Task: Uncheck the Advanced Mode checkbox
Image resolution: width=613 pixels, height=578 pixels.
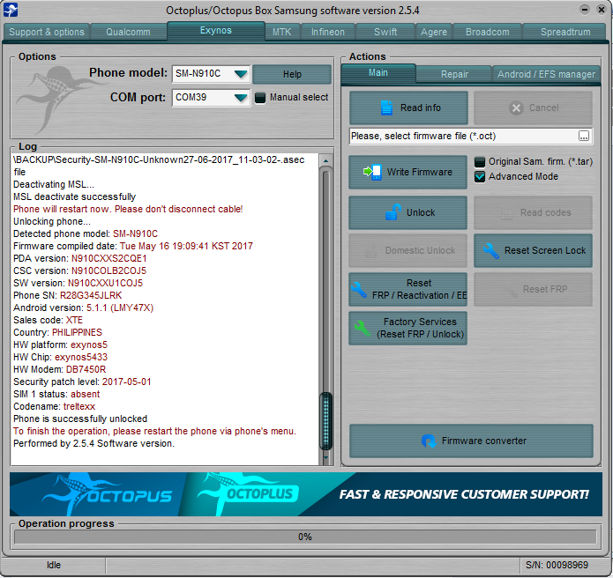Action: click(480, 176)
